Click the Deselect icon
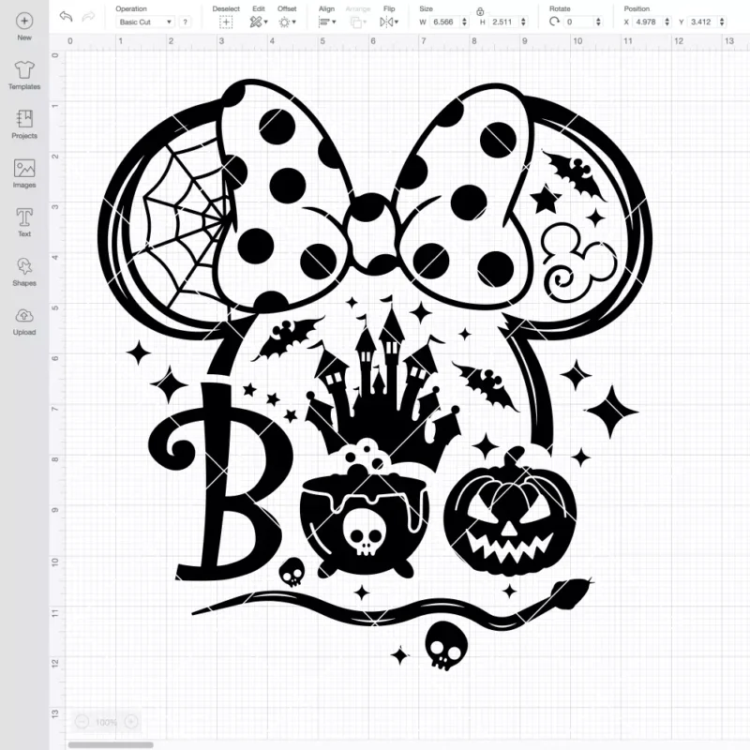The height and width of the screenshot is (750, 750). (x=226, y=22)
